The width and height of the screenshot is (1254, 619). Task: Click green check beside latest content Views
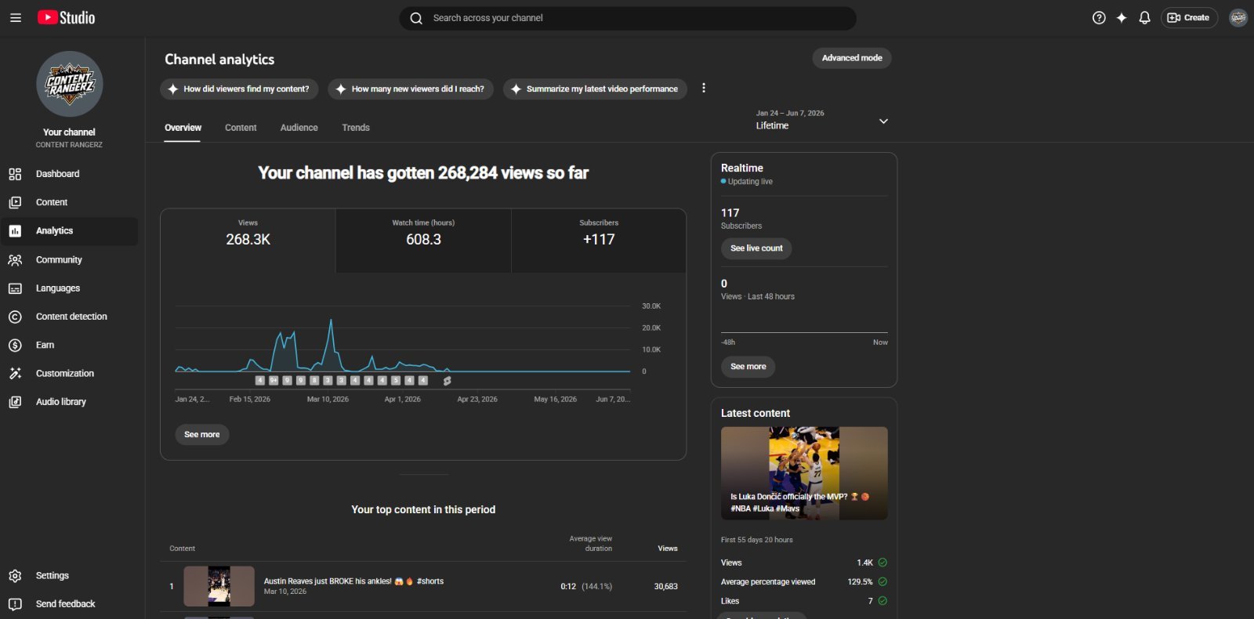tap(883, 563)
